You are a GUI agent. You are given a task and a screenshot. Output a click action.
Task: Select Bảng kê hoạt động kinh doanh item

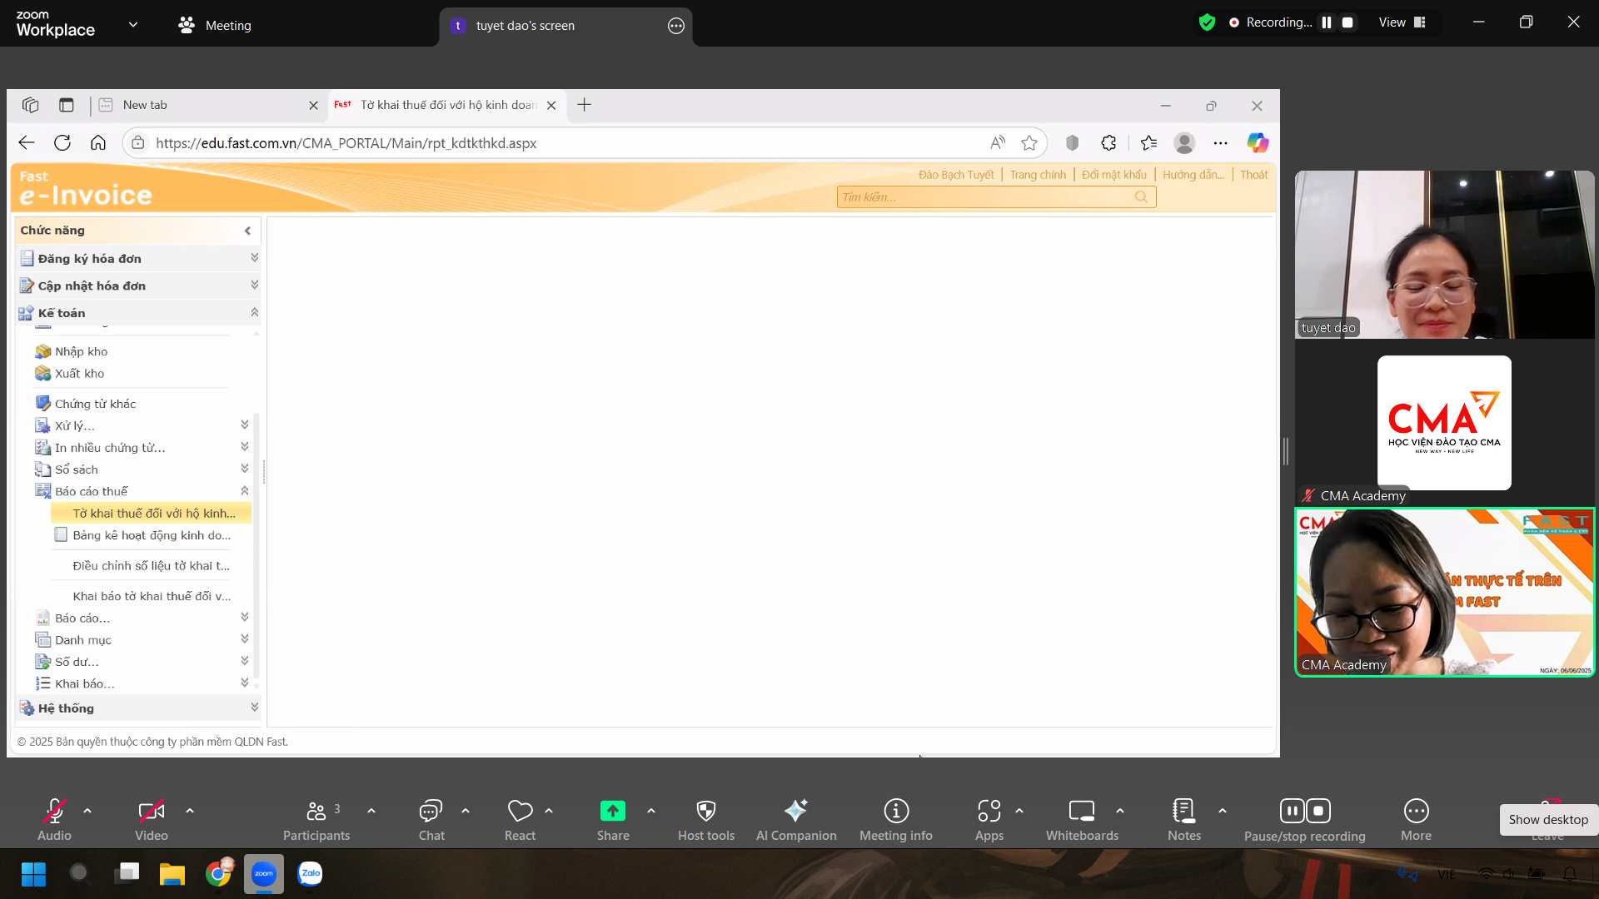click(x=151, y=535)
